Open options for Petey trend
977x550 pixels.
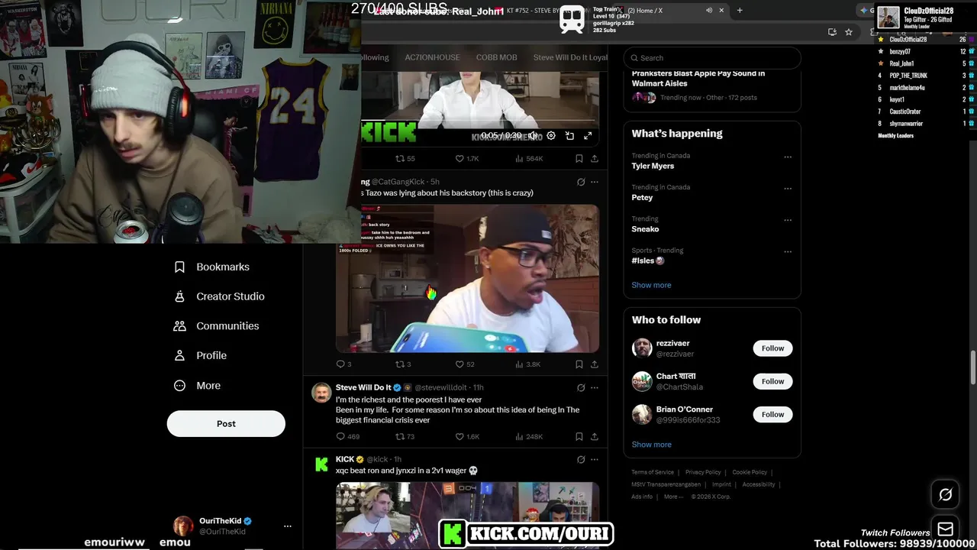(x=788, y=188)
